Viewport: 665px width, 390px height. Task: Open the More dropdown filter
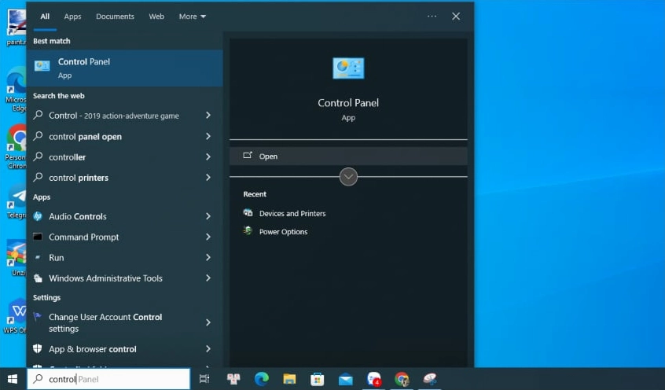click(192, 17)
